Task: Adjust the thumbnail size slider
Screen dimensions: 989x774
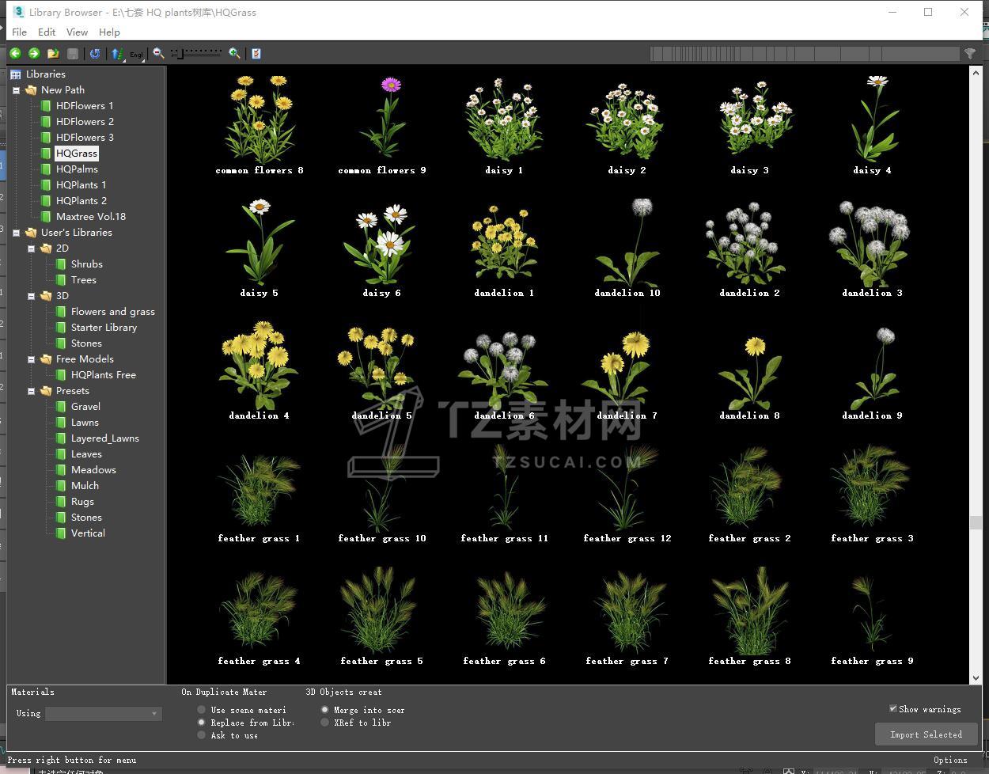Action: (180, 53)
